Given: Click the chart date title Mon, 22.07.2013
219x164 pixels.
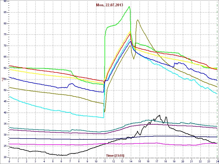Looking at the screenshot, I should (109, 5).
